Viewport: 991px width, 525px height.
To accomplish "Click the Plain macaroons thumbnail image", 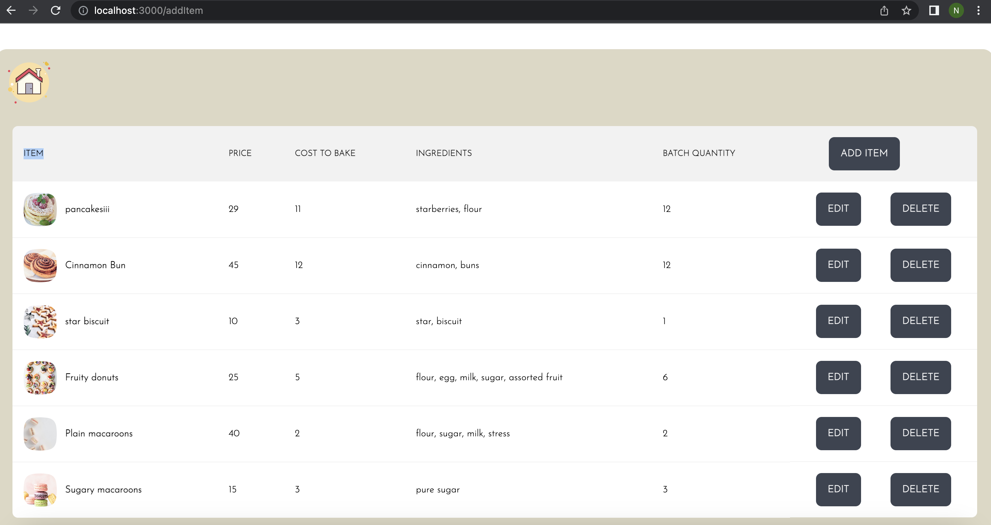I will tap(40, 434).
